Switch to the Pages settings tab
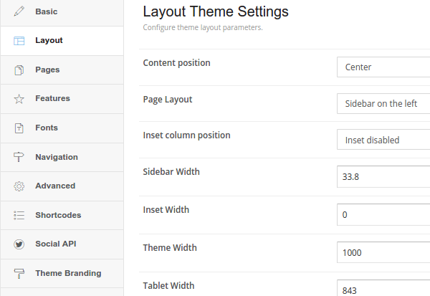 tap(62, 70)
